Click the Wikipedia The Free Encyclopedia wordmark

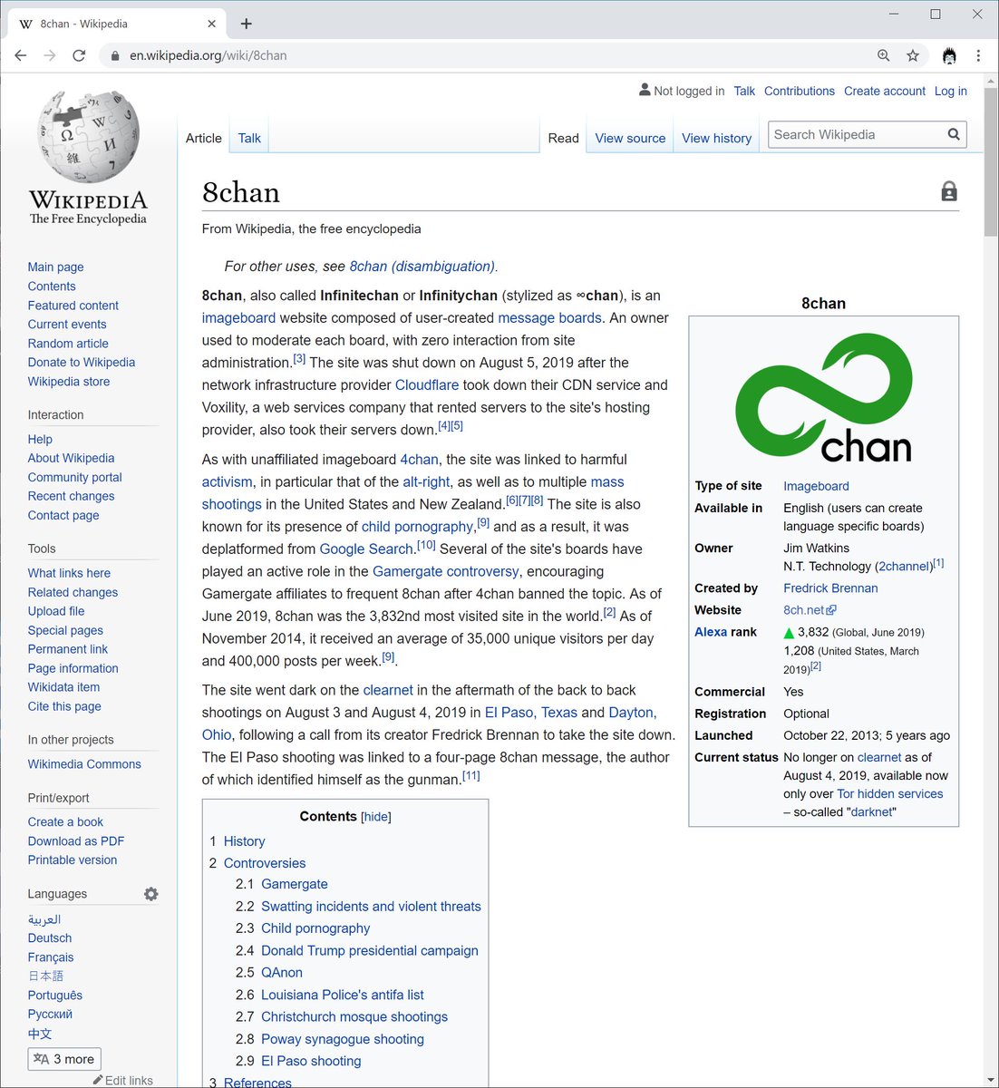[x=88, y=207]
